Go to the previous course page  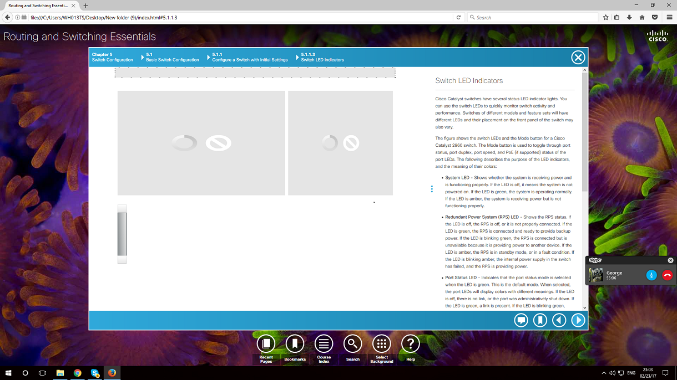[x=559, y=320]
